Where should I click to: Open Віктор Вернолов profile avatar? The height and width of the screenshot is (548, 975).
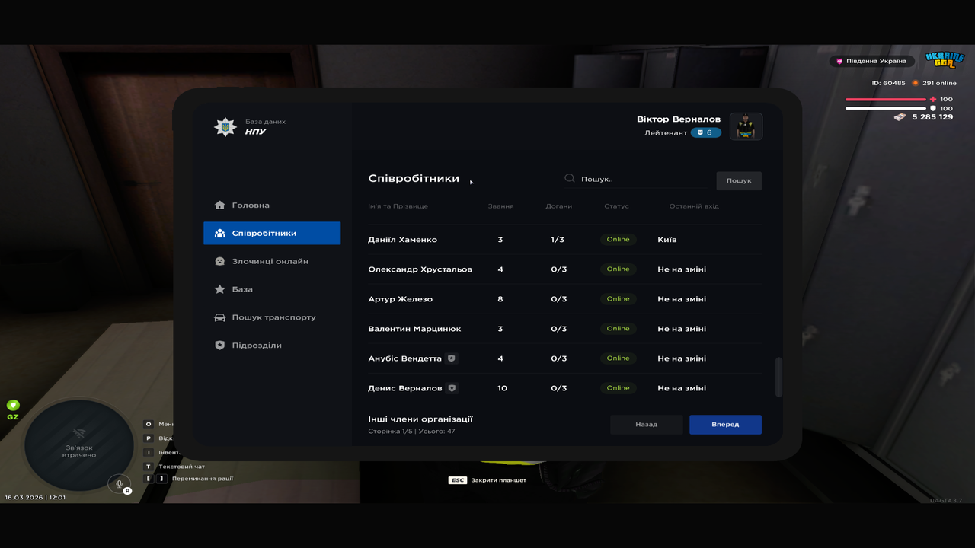(746, 126)
